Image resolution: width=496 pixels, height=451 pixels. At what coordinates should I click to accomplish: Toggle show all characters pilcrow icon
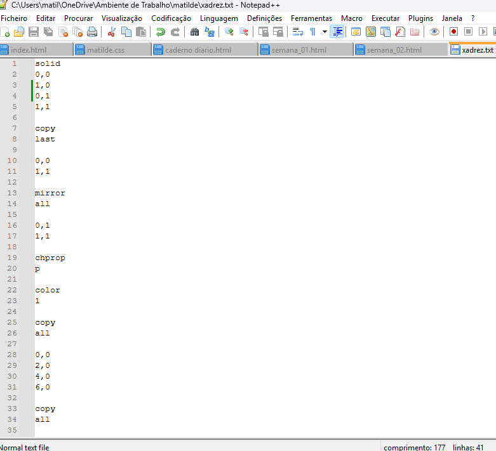click(x=312, y=32)
